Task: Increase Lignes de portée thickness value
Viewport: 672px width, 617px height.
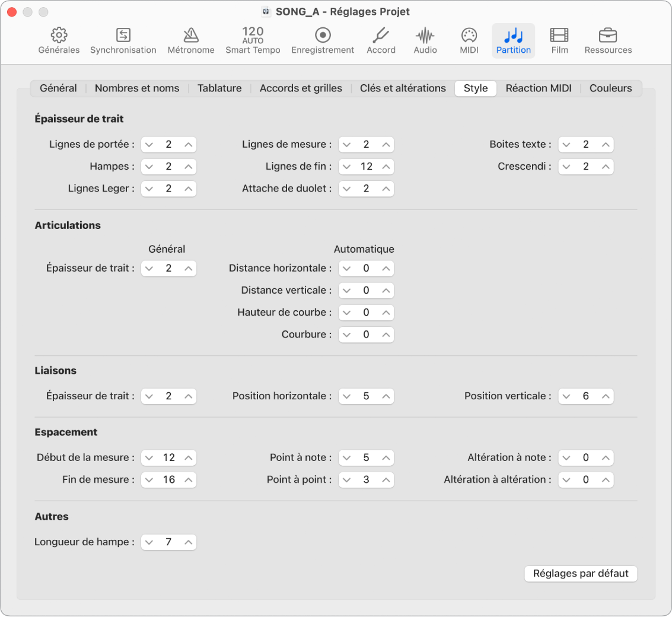Action: click(188, 145)
